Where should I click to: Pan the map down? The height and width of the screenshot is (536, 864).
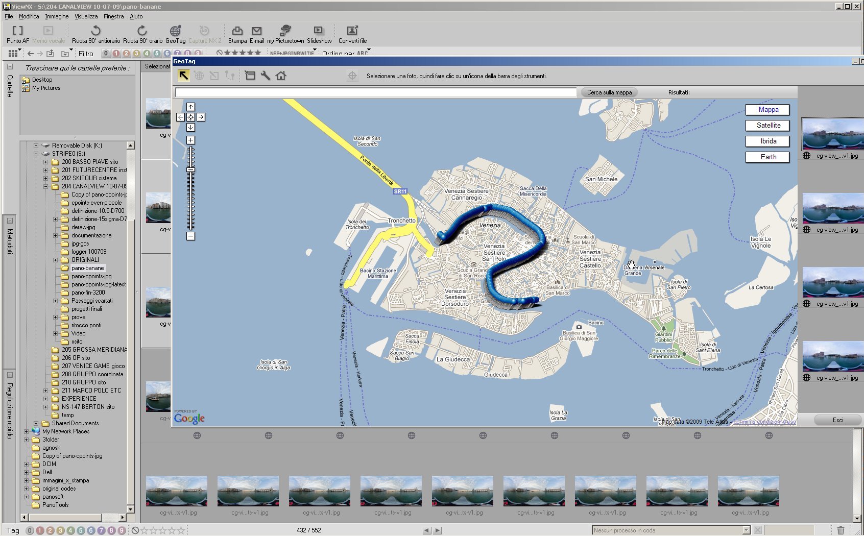190,127
